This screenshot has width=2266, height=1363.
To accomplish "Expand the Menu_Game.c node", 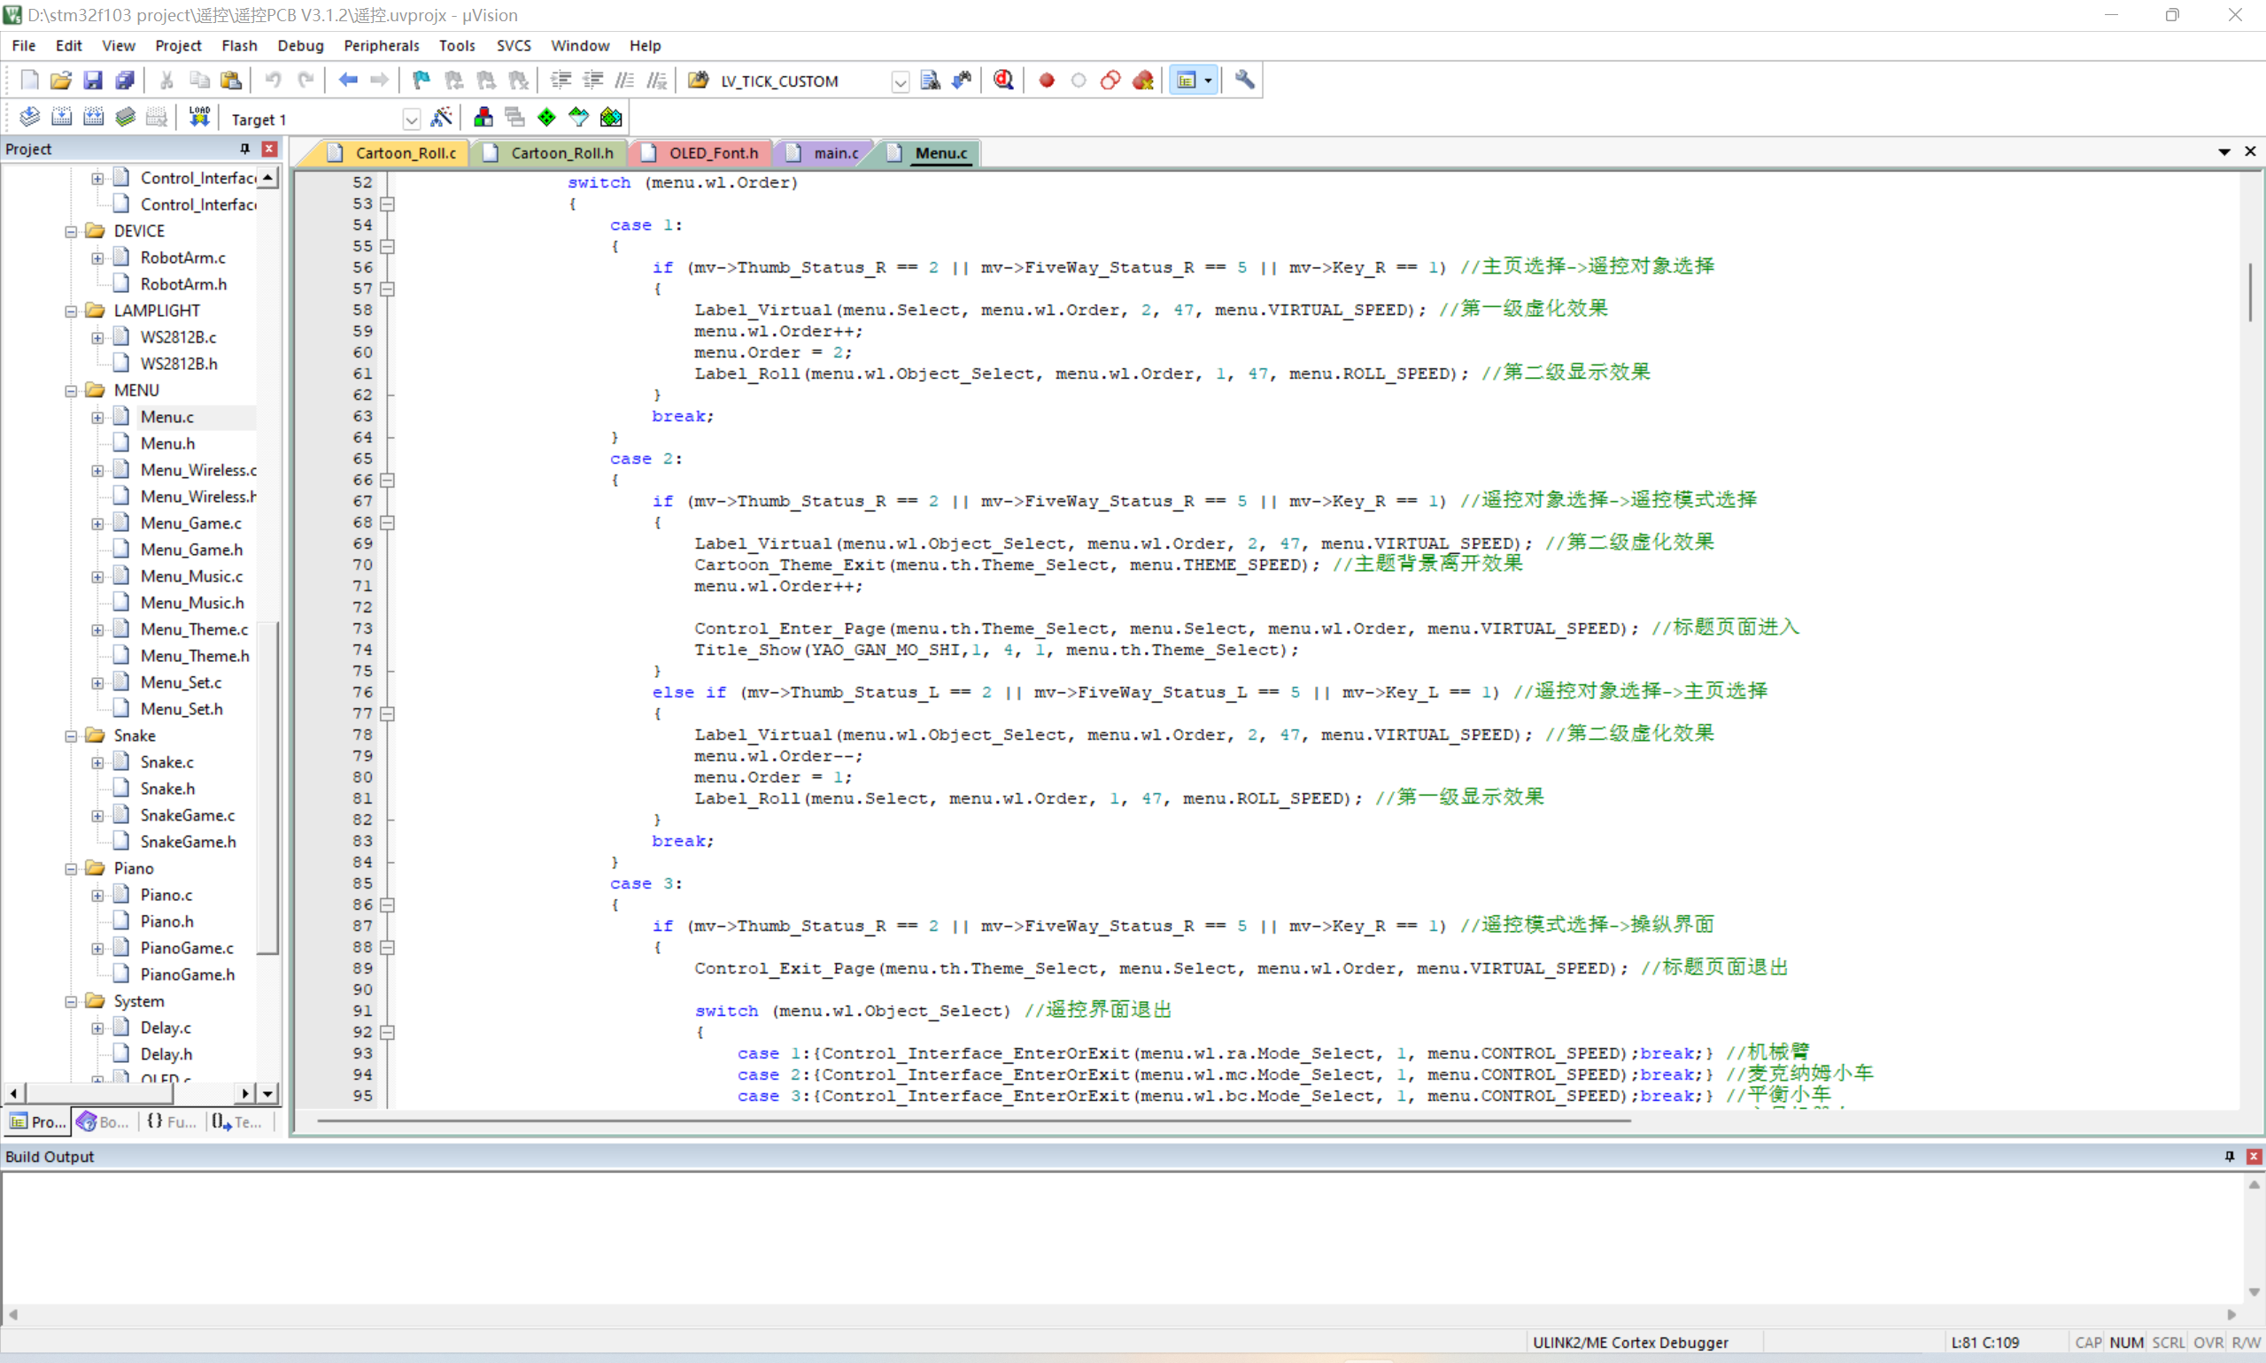I will click(97, 524).
